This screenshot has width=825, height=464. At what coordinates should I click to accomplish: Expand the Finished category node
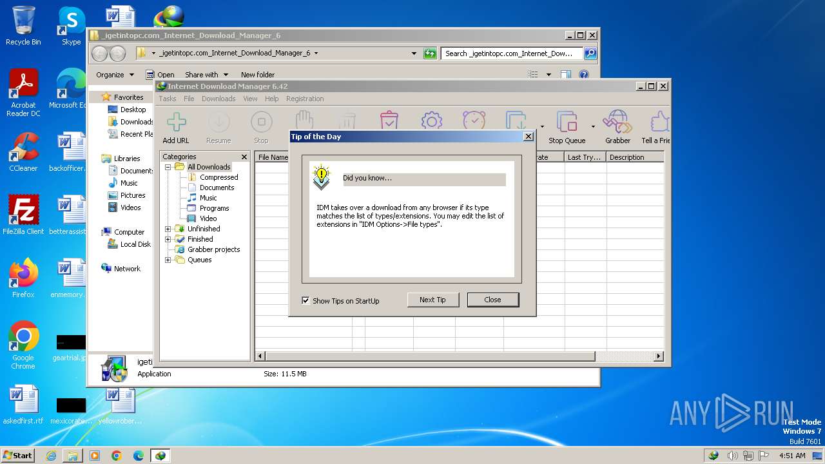(168, 239)
